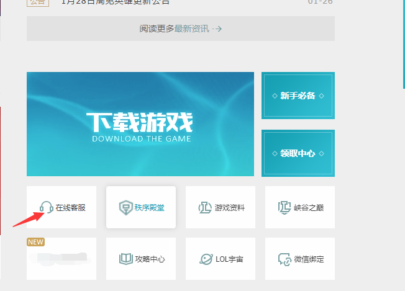Open the LOL宇宙 text link
Screen dimensions: 405x291
tap(229, 259)
